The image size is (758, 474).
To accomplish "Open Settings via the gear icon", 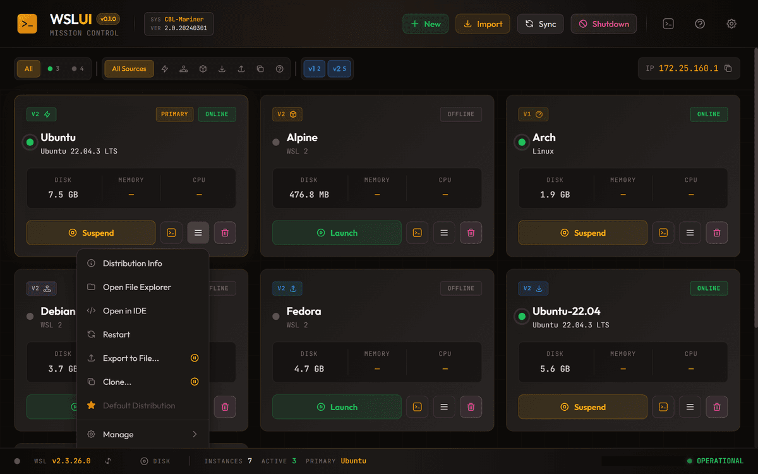I will 731,23.
